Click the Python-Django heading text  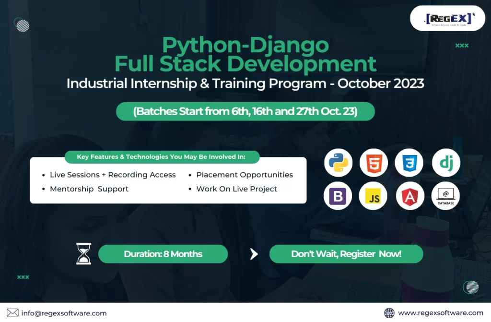[245, 45]
